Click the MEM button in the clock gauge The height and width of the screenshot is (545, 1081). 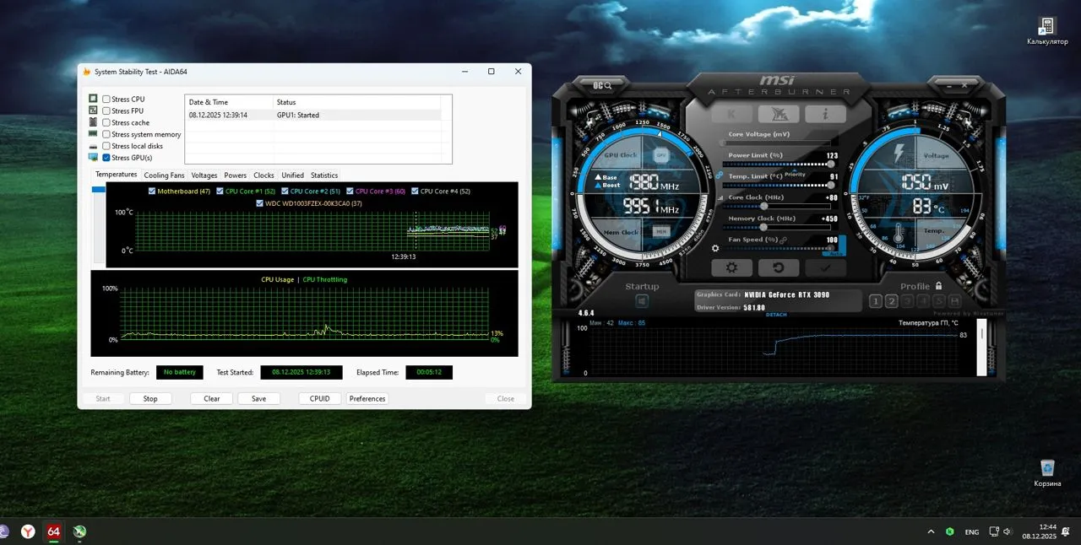pyautogui.click(x=662, y=231)
